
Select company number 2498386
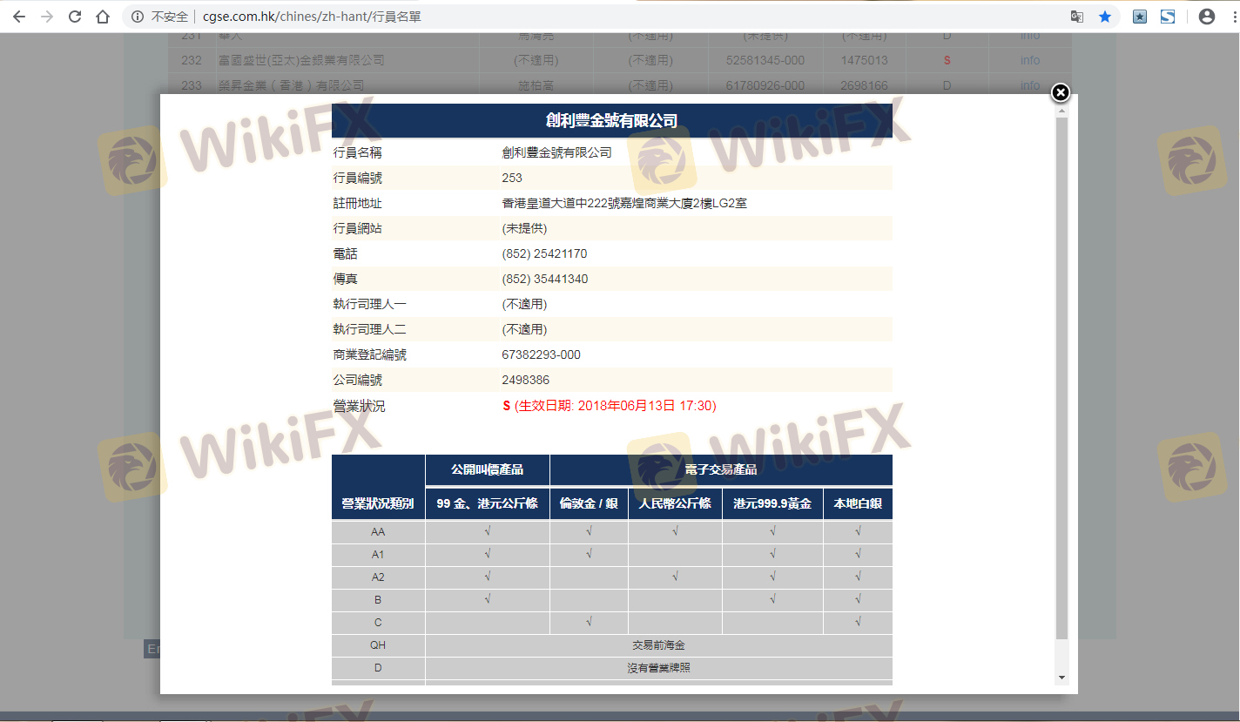pyautogui.click(x=526, y=380)
